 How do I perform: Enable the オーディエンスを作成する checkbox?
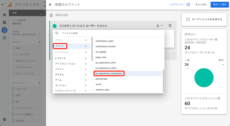[188, 19]
